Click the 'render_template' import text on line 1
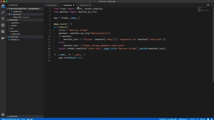 (94, 9)
